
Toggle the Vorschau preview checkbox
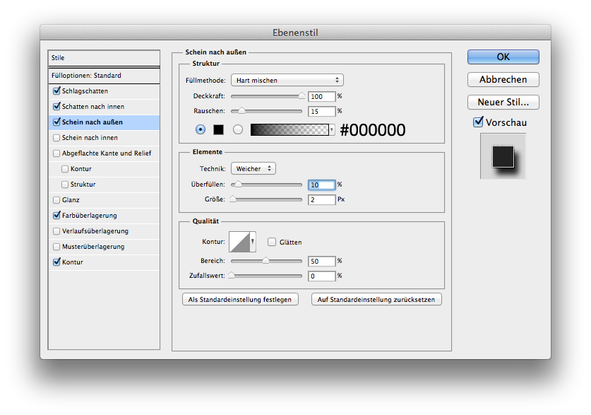478,122
